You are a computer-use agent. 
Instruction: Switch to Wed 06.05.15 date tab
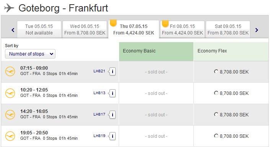coord(85,29)
